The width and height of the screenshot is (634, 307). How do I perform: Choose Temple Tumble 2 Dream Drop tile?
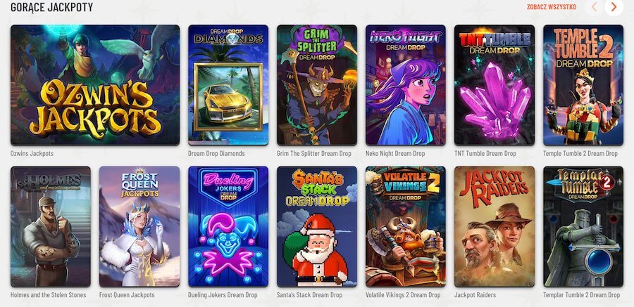(583, 85)
